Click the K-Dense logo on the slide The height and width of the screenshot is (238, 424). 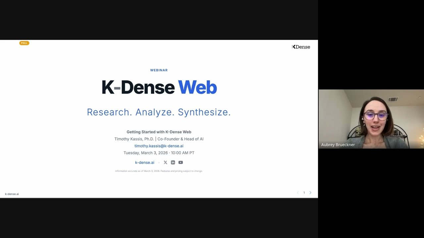301,47
